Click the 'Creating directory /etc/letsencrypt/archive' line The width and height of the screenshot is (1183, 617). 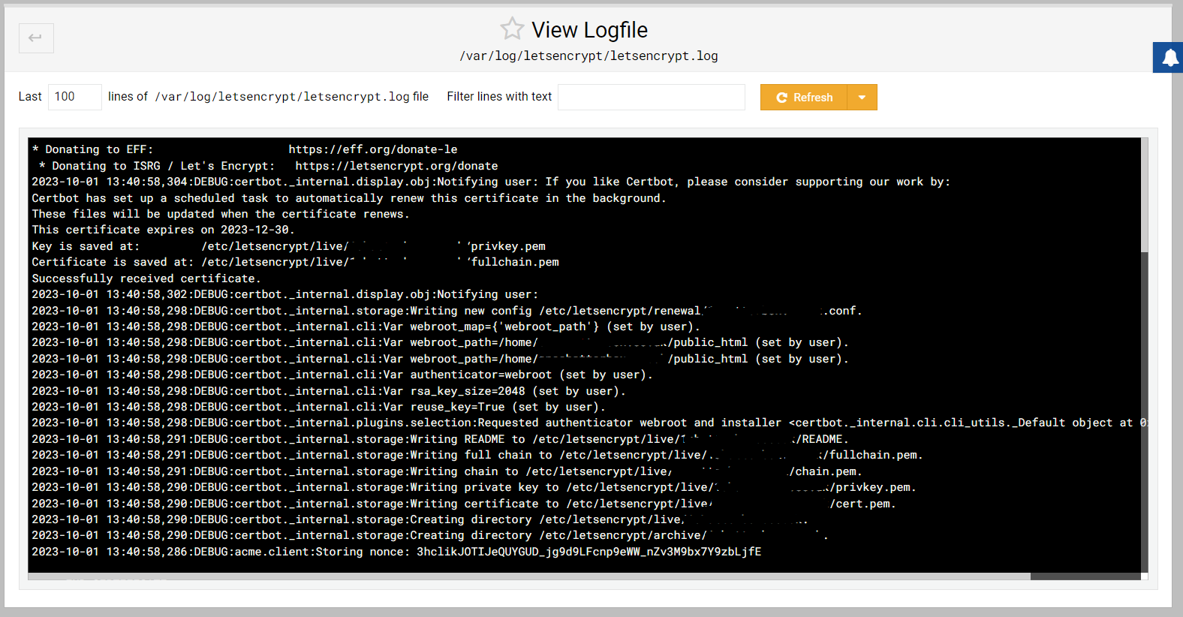pyautogui.click(x=430, y=535)
